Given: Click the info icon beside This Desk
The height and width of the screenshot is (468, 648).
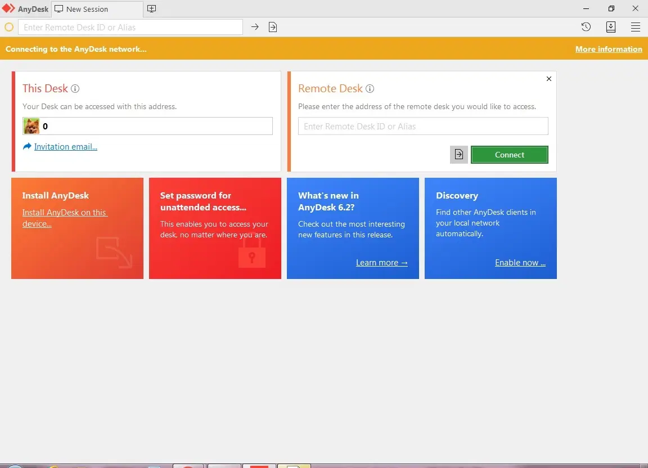Looking at the screenshot, I should click(75, 88).
